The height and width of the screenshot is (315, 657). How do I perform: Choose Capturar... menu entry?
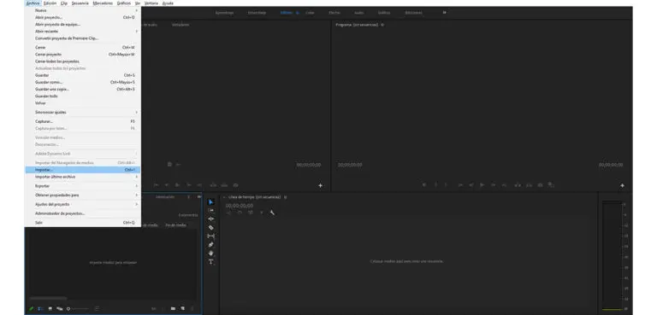[83, 121]
